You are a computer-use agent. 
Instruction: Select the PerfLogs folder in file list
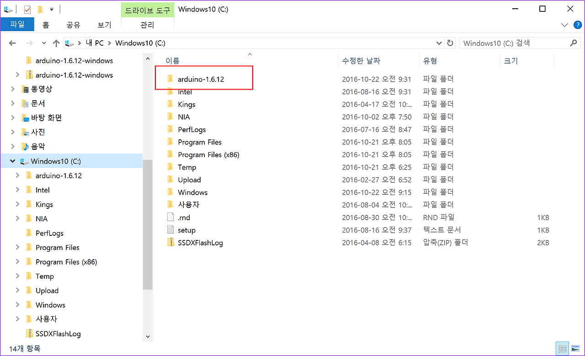tap(192, 129)
